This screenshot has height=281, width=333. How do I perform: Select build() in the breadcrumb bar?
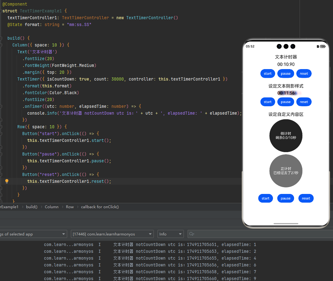click(32, 207)
